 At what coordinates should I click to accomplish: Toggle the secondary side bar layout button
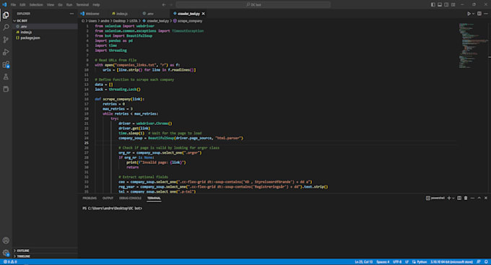446,5
